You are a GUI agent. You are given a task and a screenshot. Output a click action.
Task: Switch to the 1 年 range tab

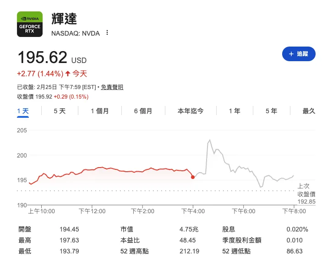pyautogui.click(x=235, y=111)
